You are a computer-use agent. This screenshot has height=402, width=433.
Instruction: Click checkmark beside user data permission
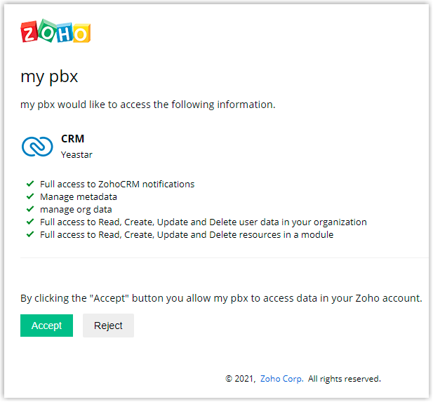30,222
